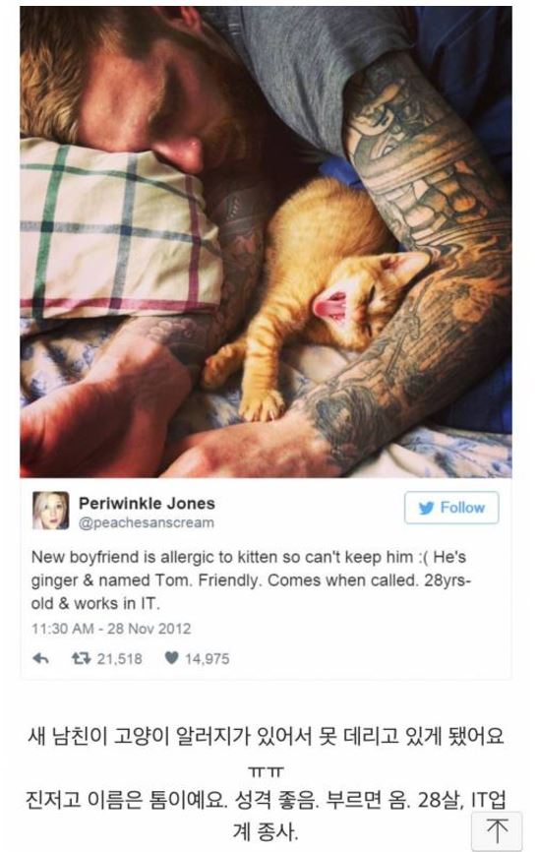Open the photo of man sleeping with kitten

click(x=267, y=242)
